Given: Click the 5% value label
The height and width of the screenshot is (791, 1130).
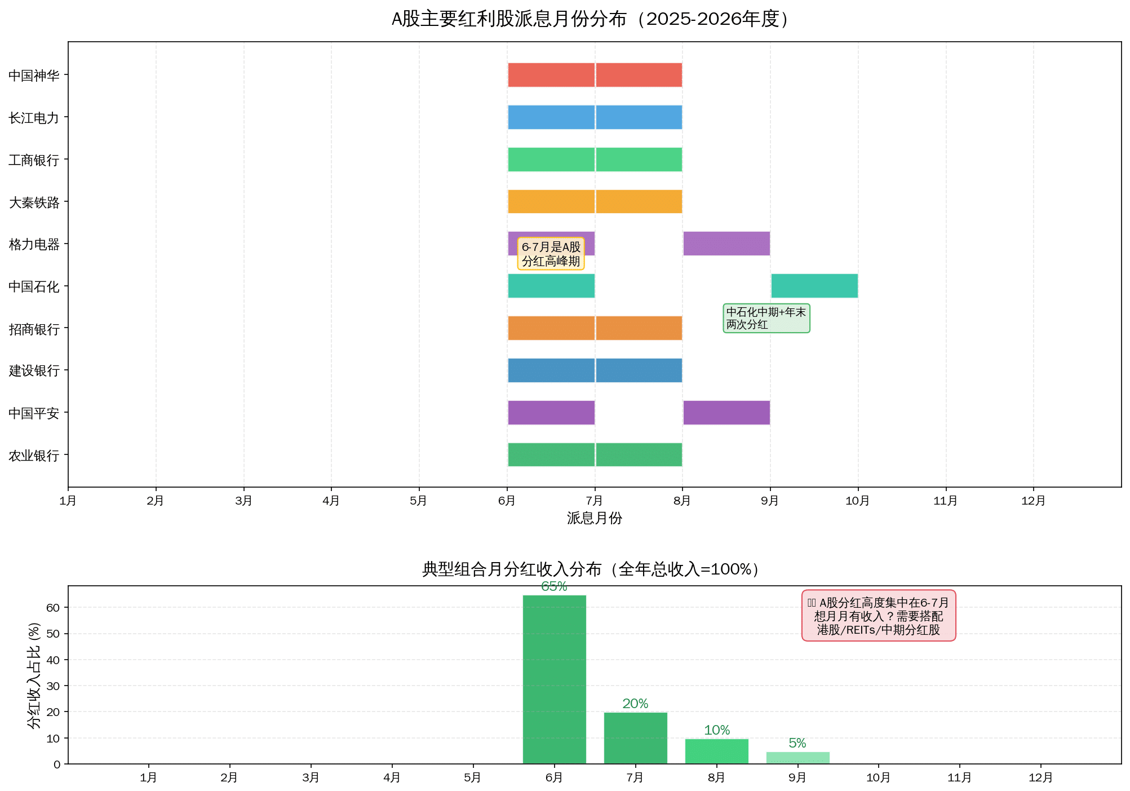Looking at the screenshot, I should (x=797, y=743).
